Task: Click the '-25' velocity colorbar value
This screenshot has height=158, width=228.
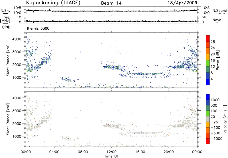Action: tap(214, 122)
